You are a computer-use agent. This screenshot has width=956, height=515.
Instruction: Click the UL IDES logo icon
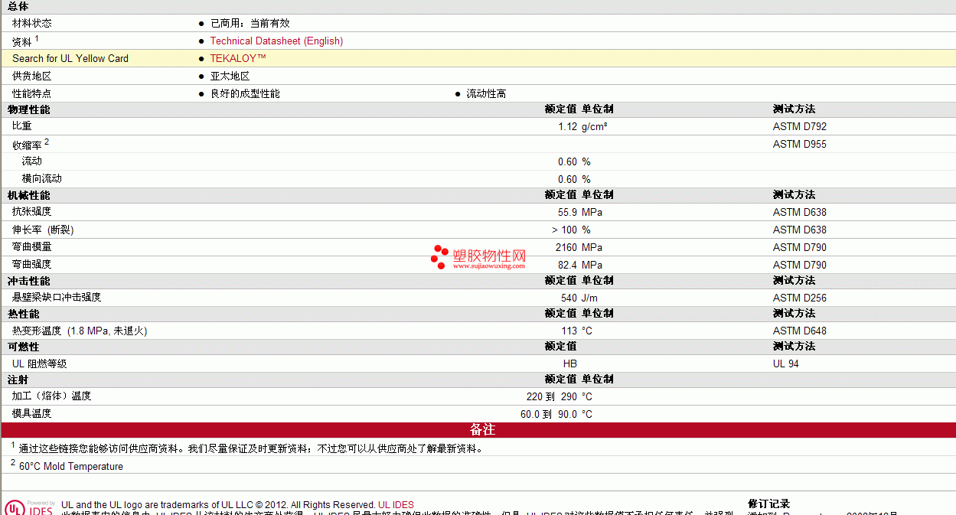(x=30, y=508)
